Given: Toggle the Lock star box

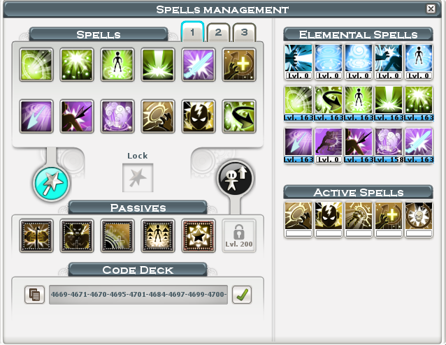Looking at the screenshot, I should point(138,177).
